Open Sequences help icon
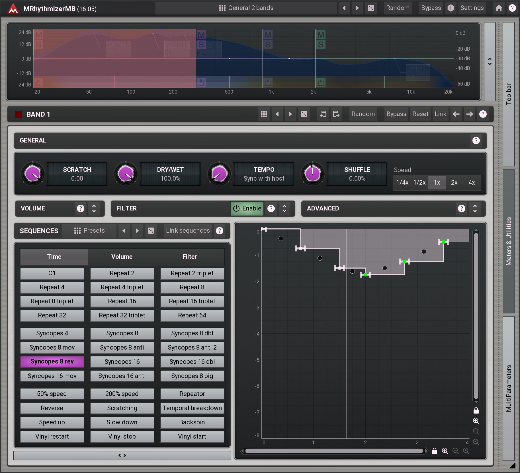Screen dimensions: 520x473 (x=220, y=231)
